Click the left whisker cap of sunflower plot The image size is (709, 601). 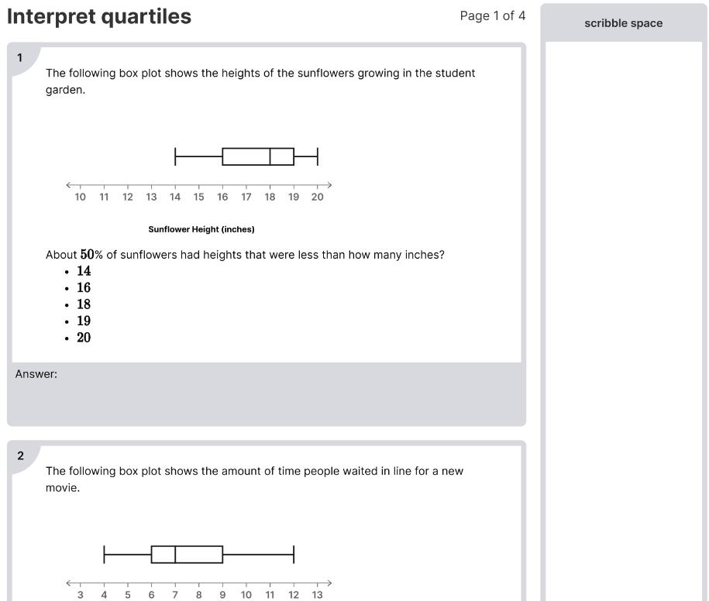pyautogui.click(x=175, y=156)
